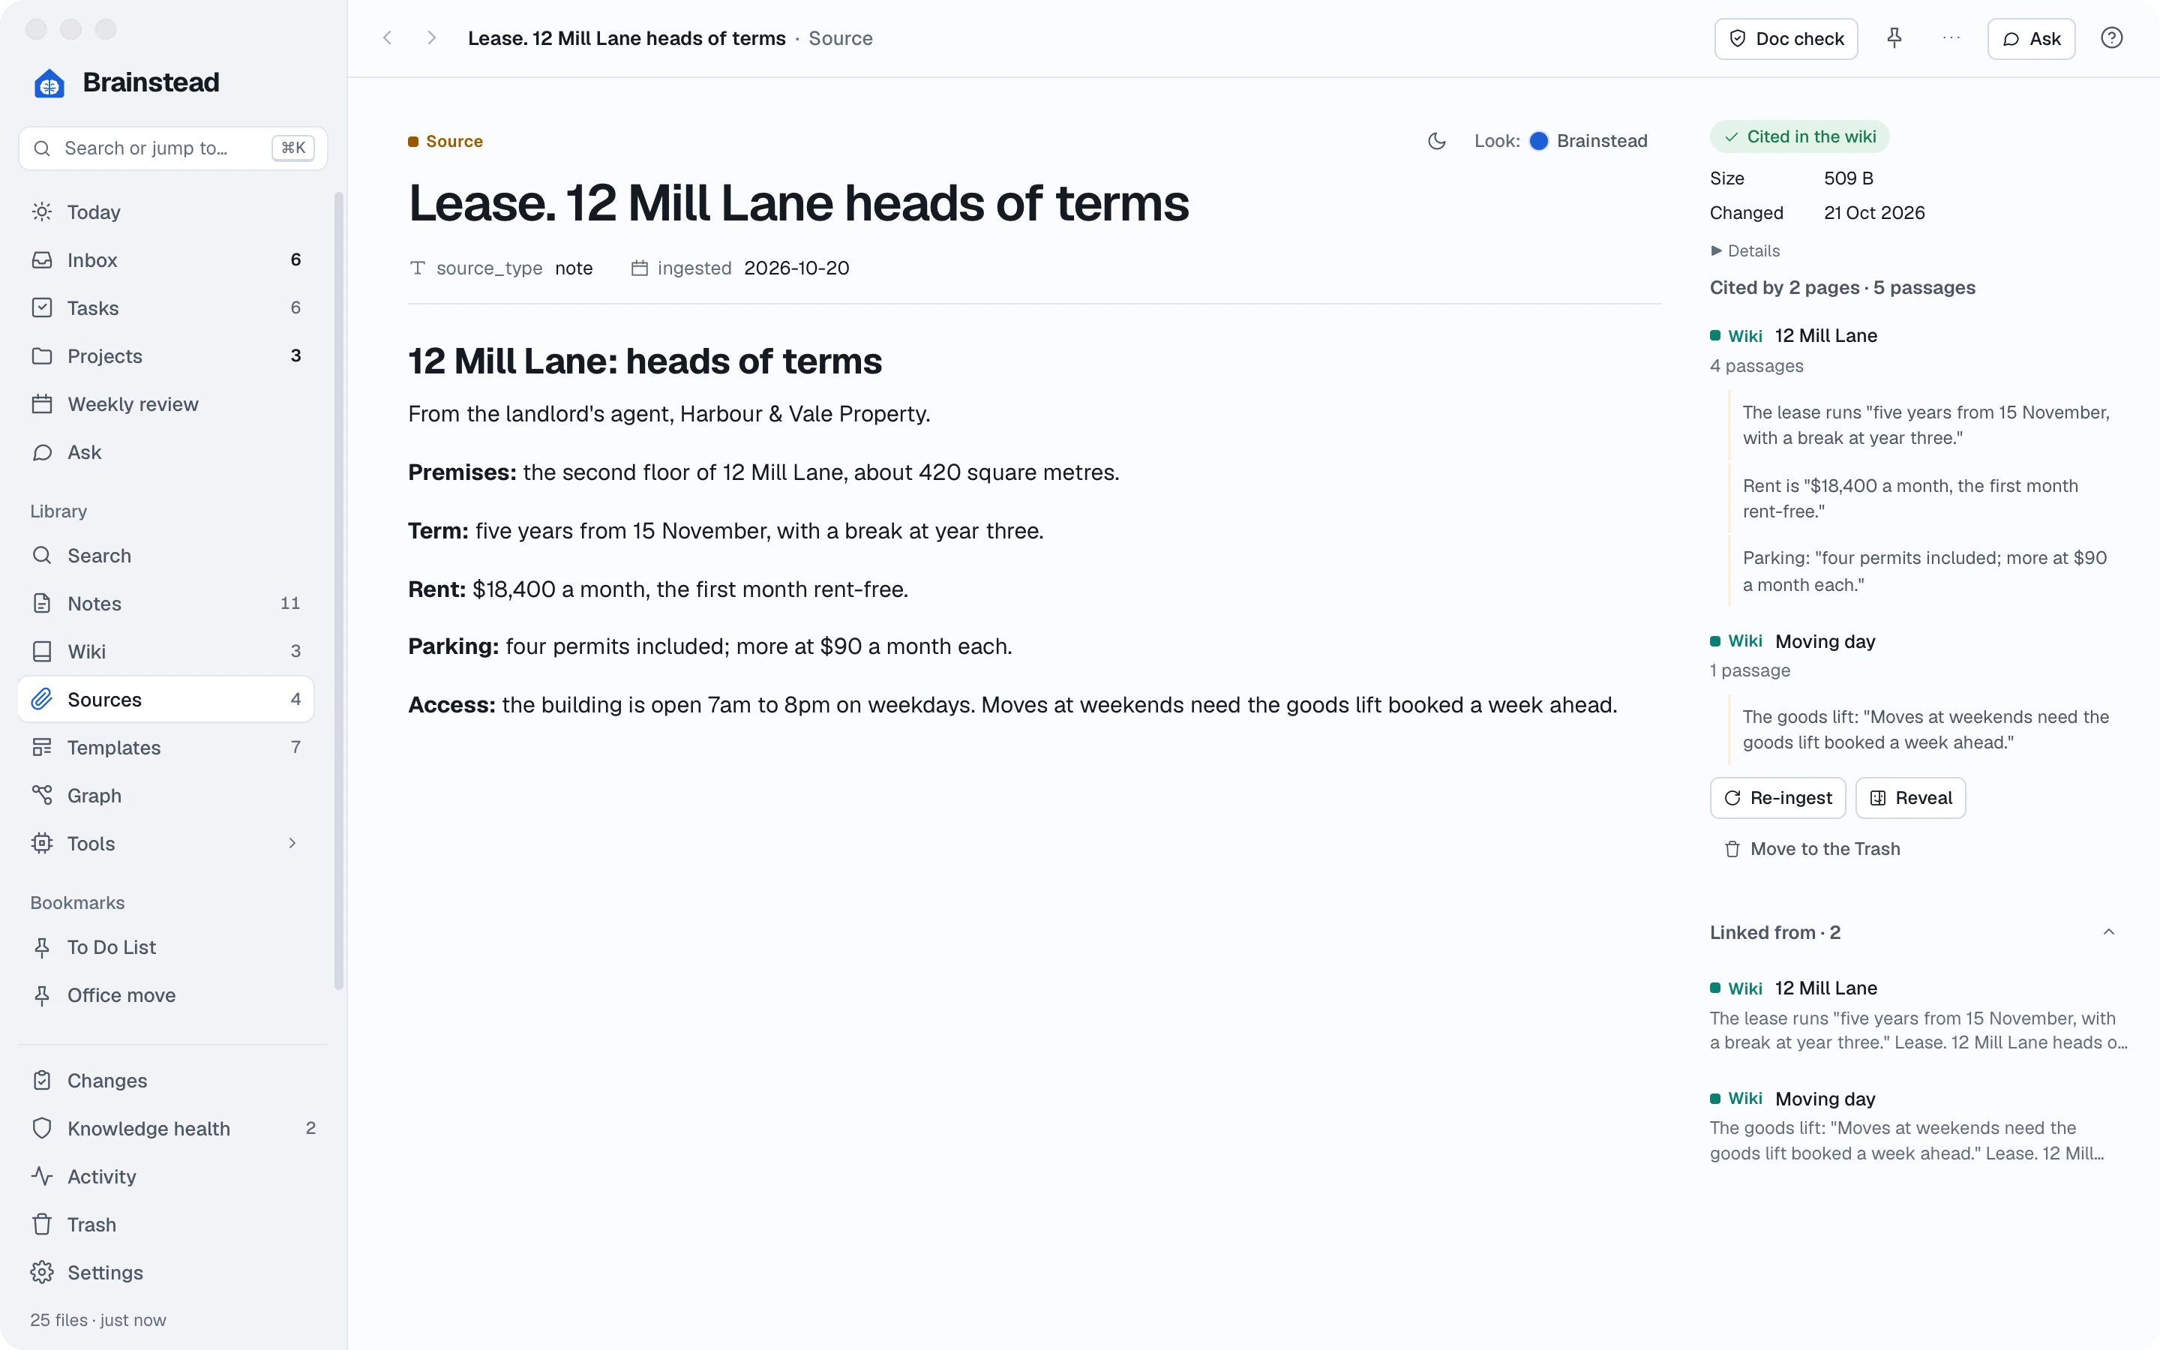This screenshot has width=2160, height=1350.
Task: Go to Weekly review
Action: pyautogui.click(x=166, y=404)
